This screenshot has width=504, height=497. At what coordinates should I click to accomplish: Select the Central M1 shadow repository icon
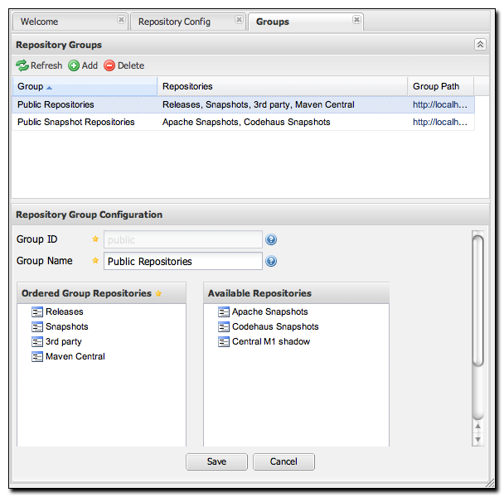point(224,342)
